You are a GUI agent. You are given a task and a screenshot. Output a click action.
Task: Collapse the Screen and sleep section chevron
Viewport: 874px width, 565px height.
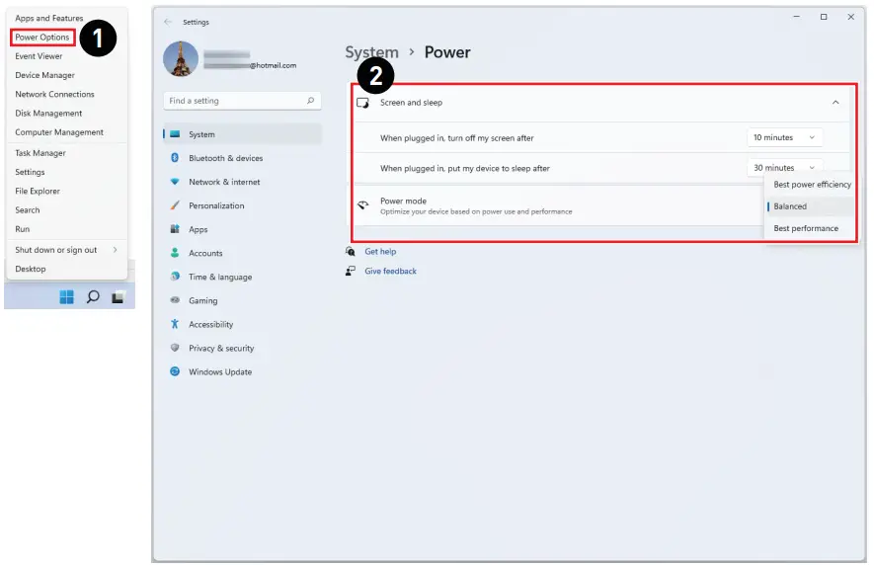tap(834, 103)
